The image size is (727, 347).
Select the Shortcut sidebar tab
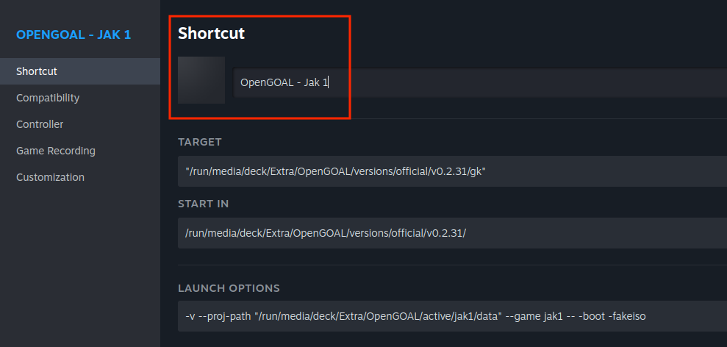tap(37, 71)
